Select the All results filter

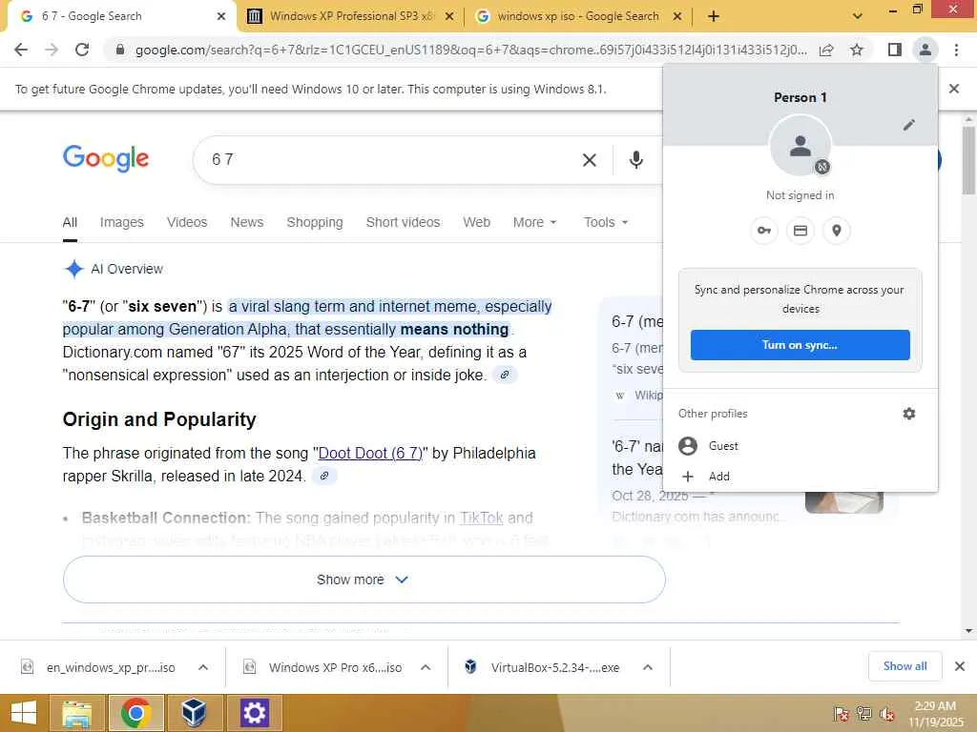click(70, 222)
